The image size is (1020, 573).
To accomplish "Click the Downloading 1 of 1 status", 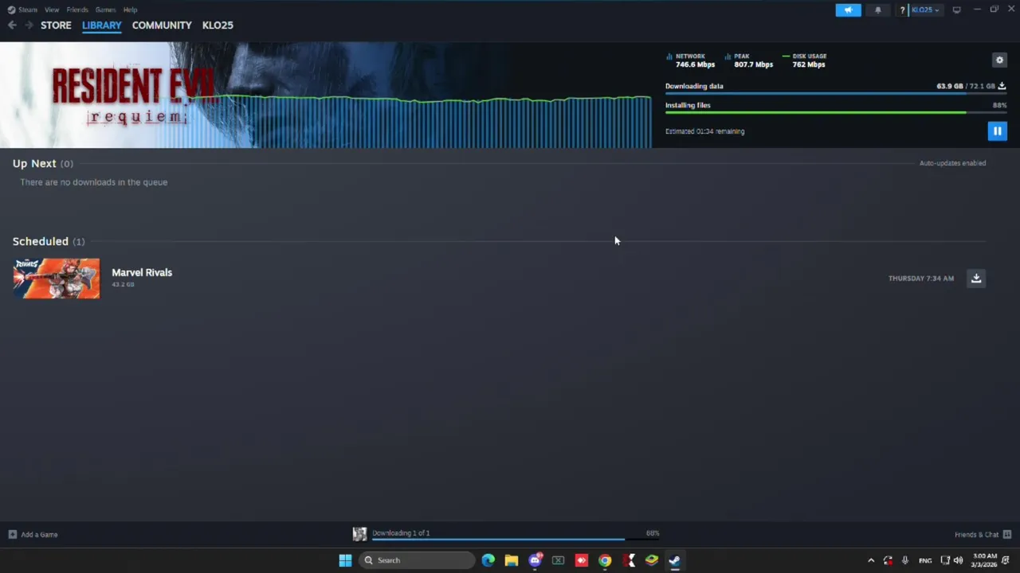I will [x=401, y=533].
